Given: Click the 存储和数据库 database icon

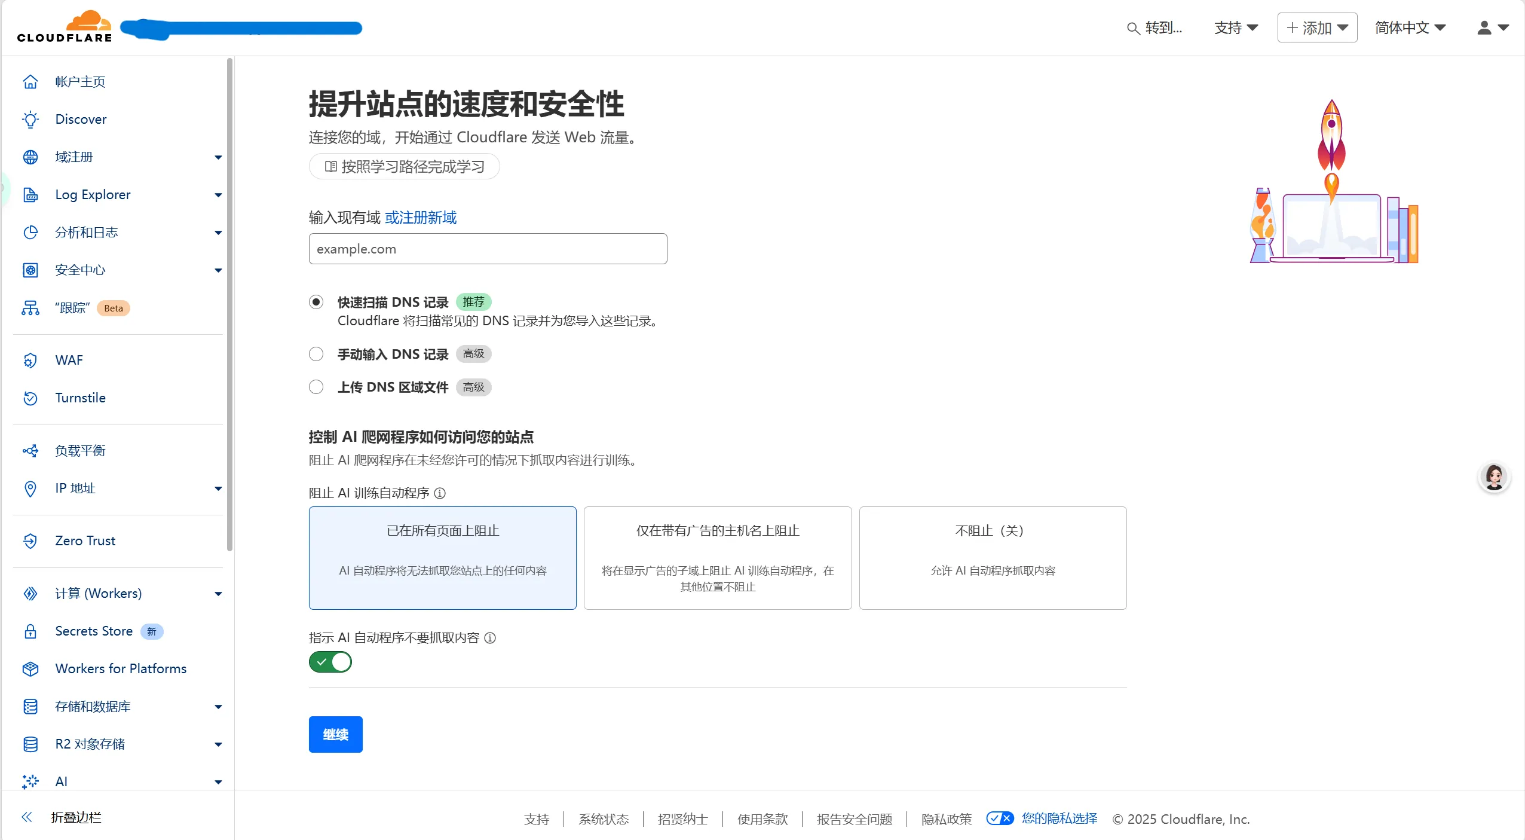Looking at the screenshot, I should click(x=30, y=707).
